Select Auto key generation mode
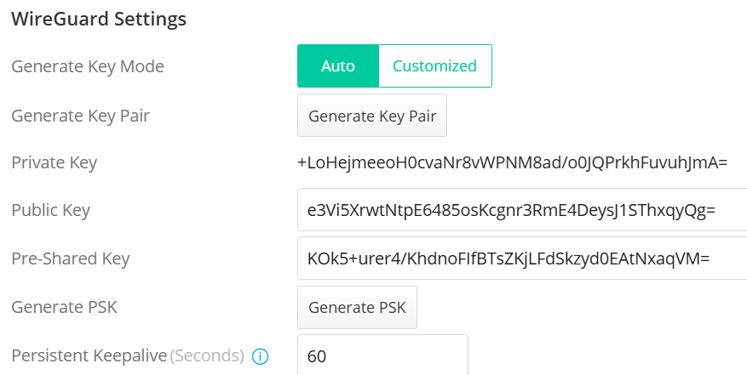Screen dimensions: 747x375 point(337,66)
